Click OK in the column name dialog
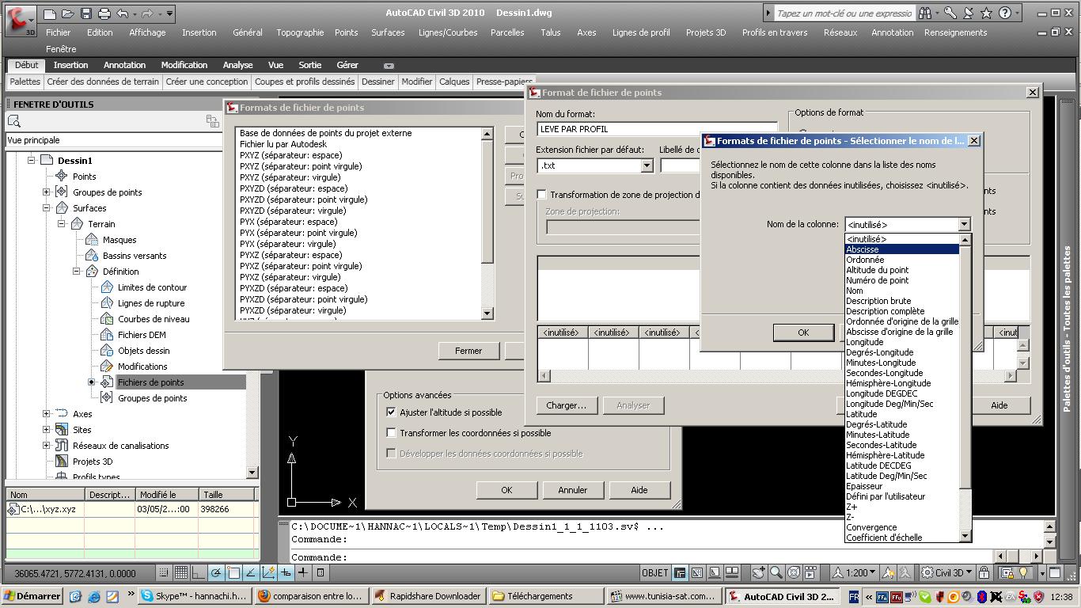This screenshot has width=1081, height=608. pyautogui.click(x=803, y=332)
